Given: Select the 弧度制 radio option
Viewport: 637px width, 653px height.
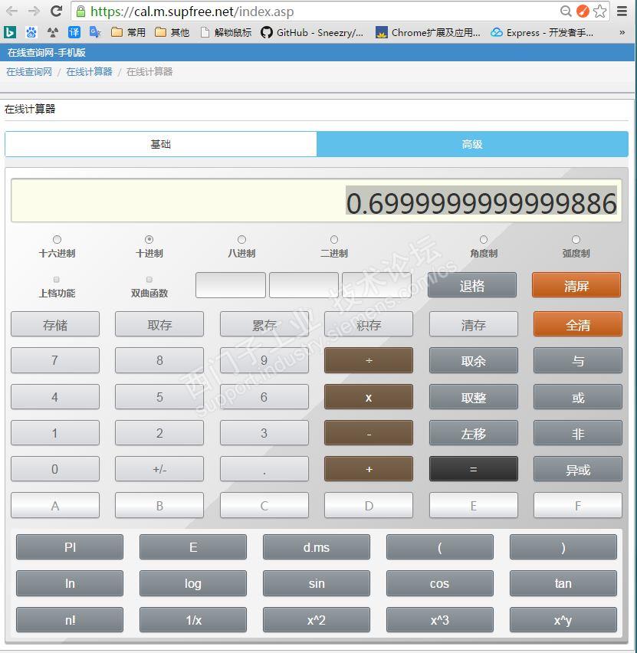Looking at the screenshot, I should click(x=576, y=239).
